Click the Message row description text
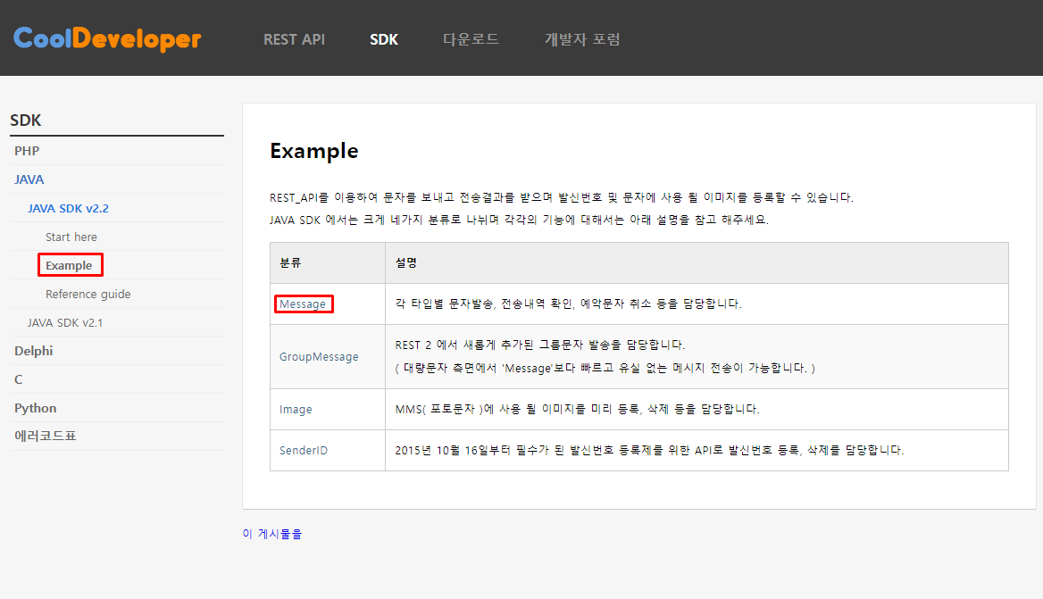 tap(568, 304)
